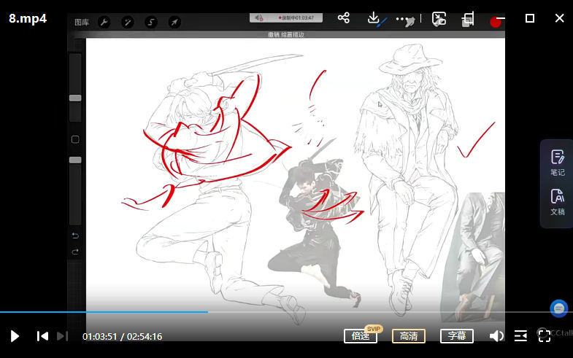Jump to the previous video

[x=42, y=336]
